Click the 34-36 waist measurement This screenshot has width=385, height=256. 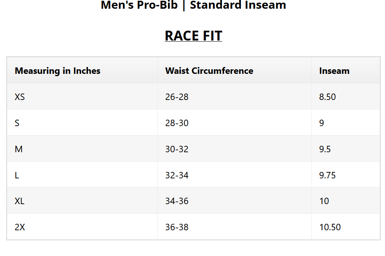(x=177, y=201)
